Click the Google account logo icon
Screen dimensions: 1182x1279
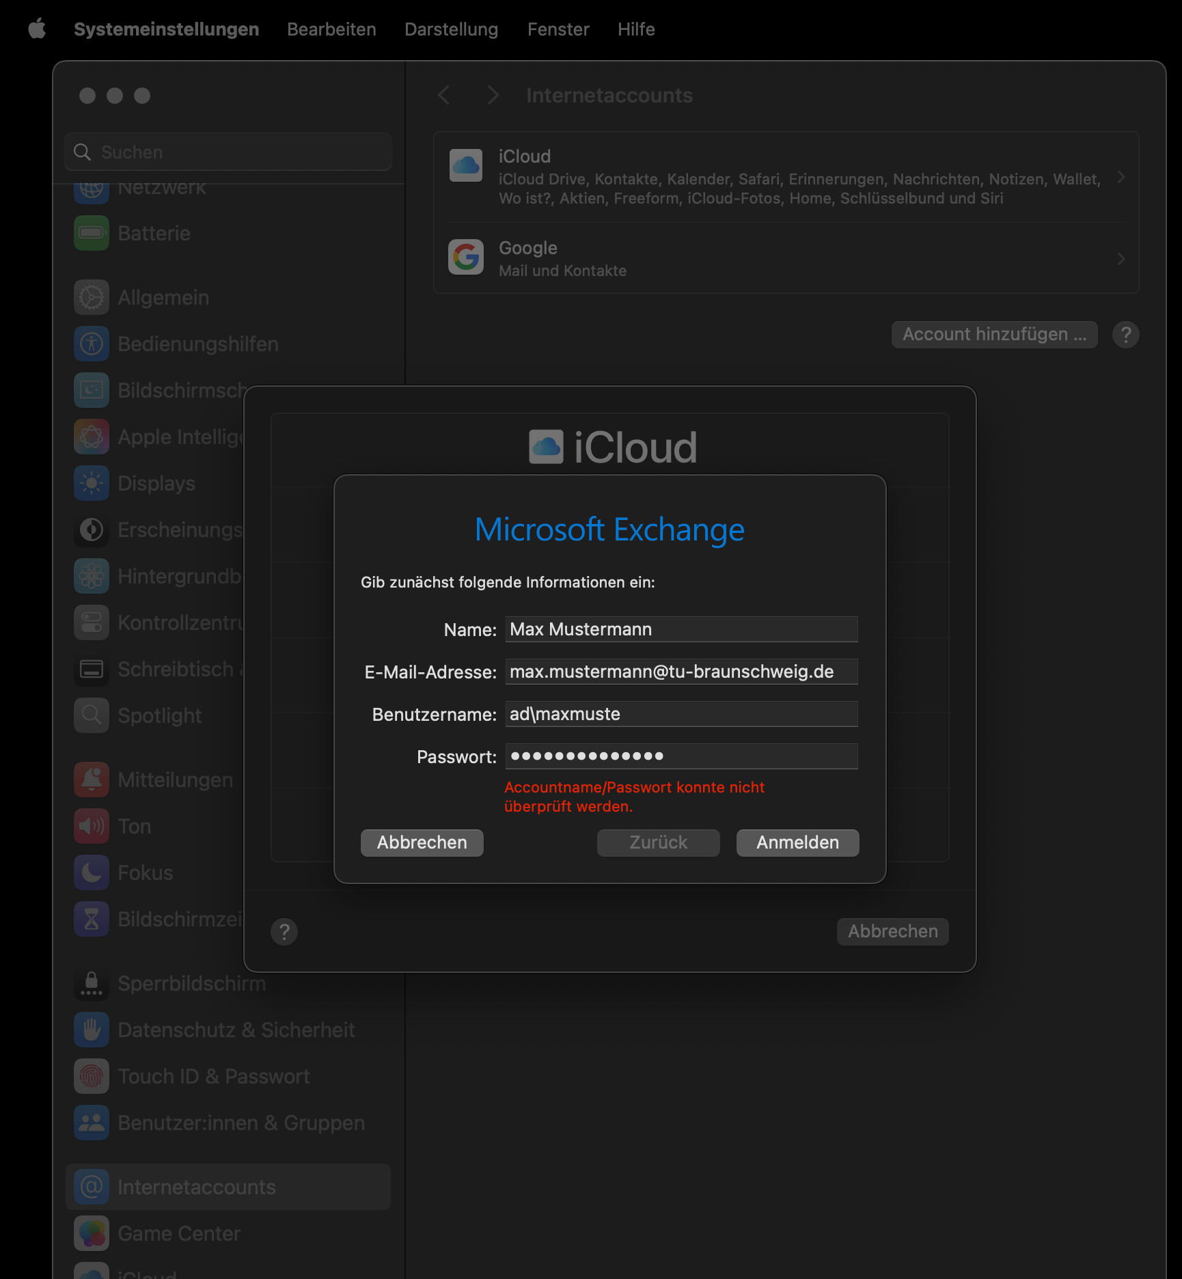coord(466,257)
